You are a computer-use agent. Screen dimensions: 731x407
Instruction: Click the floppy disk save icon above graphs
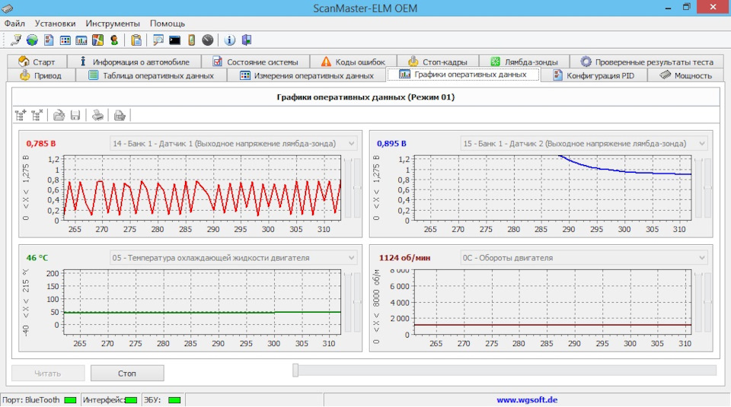click(75, 115)
